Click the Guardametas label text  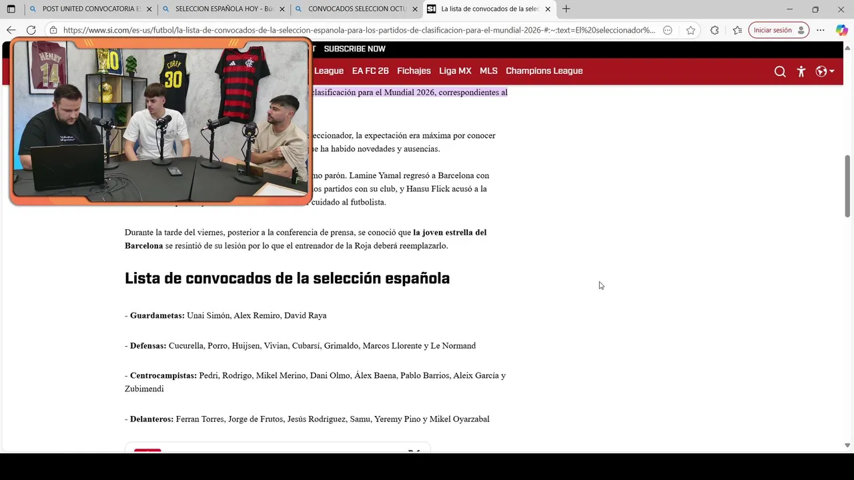pos(157,315)
